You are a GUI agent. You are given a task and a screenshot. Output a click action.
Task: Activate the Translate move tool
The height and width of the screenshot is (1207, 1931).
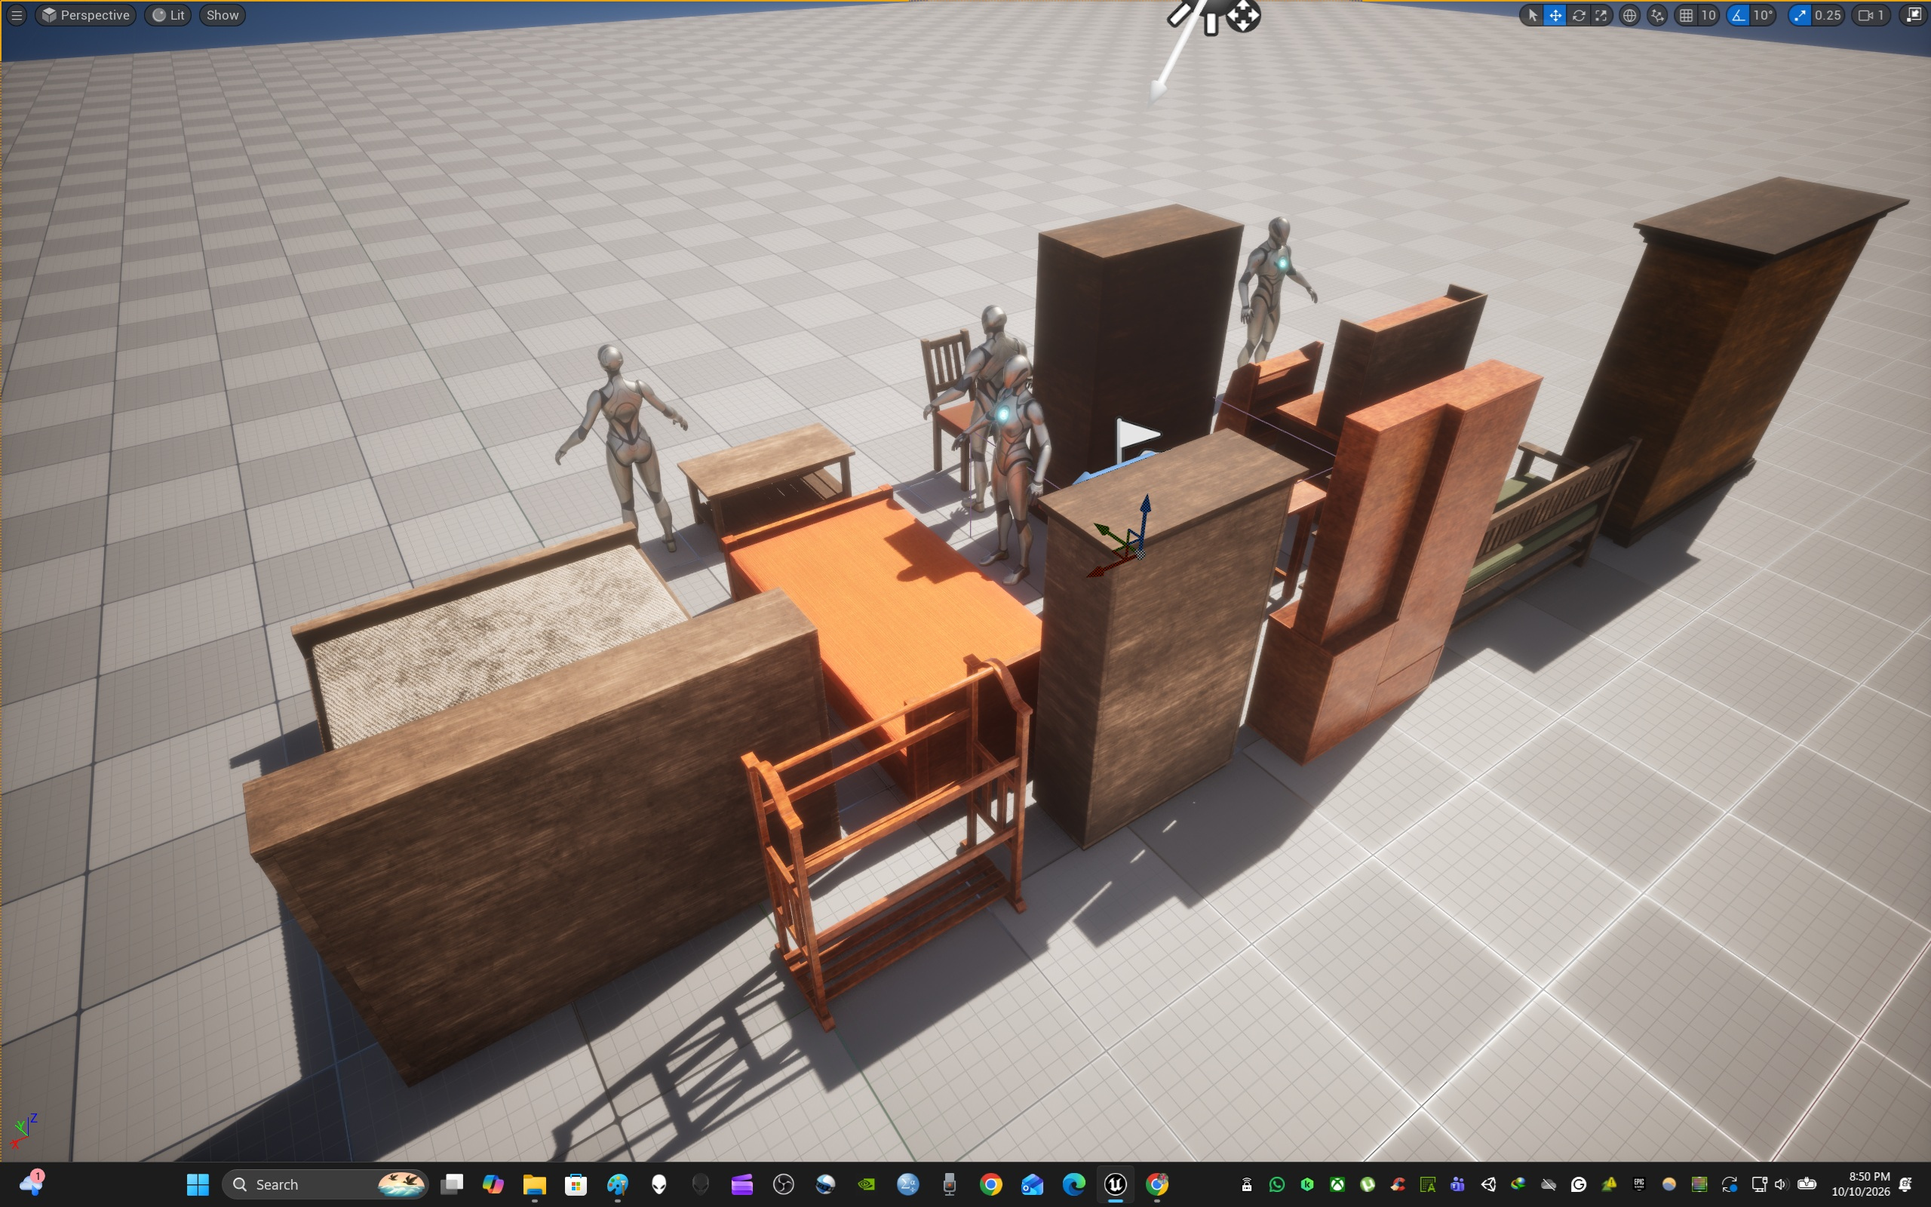(1555, 15)
